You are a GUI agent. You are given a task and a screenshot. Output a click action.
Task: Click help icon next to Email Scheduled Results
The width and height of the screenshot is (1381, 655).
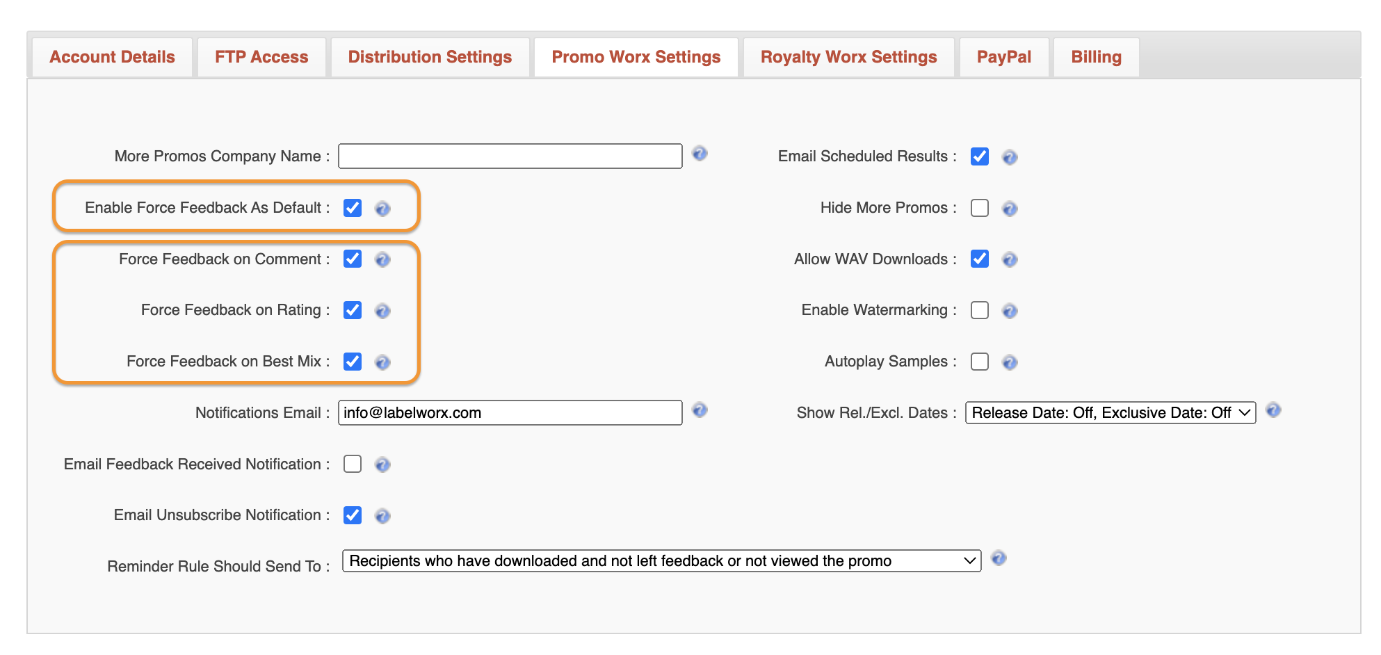[x=1010, y=157]
